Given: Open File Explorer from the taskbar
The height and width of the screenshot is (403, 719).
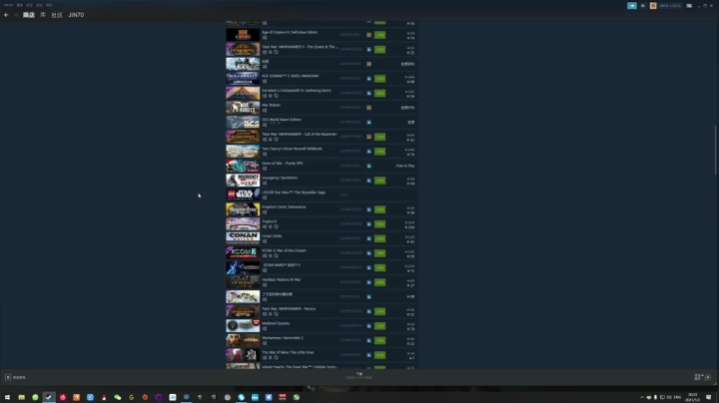Looking at the screenshot, I should pos(22,397).
